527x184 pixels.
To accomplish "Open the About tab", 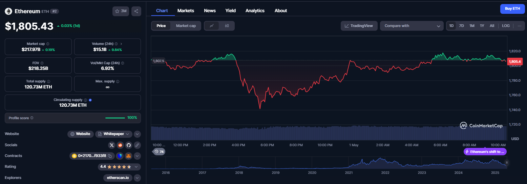I will (281, 10).
